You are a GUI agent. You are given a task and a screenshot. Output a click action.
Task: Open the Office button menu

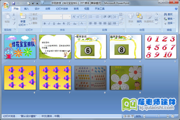coord(6,5)
